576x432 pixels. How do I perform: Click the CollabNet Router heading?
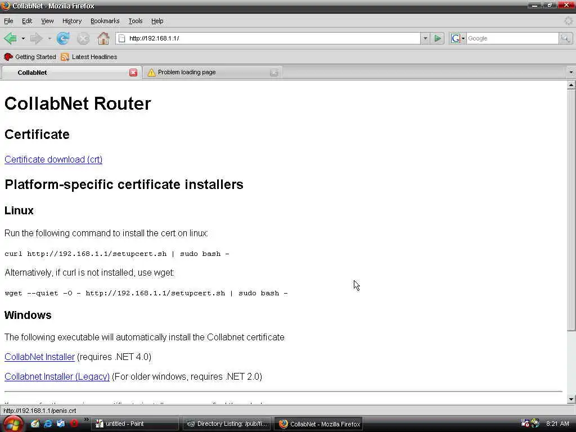pyautogui.click(x=78, y=103)
